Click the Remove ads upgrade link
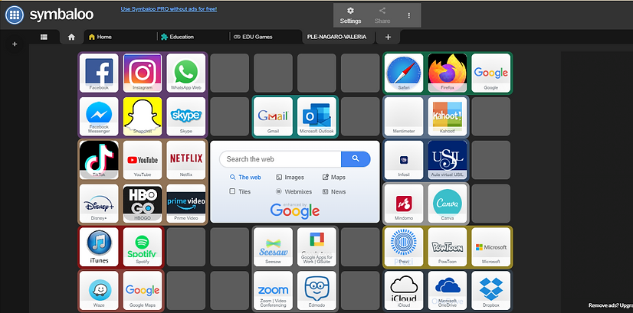The height and width of the screenshot is (313, 633). point(610,305)
